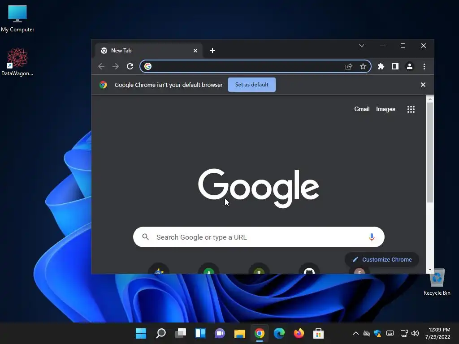
Task: Open the touch keyboard tray icon
Action: click(390, 333)
